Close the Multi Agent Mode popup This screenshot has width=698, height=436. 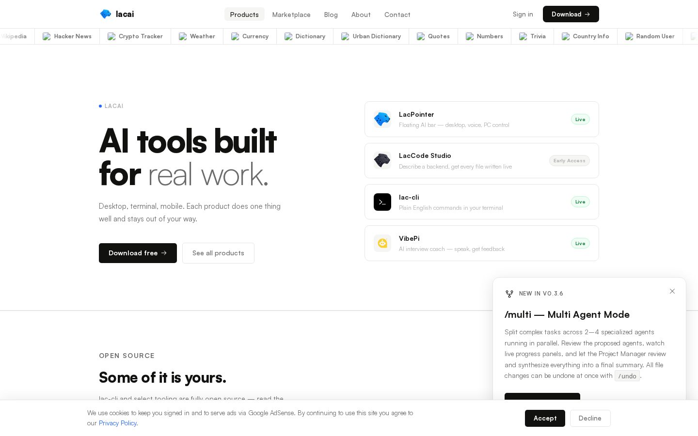672,291
